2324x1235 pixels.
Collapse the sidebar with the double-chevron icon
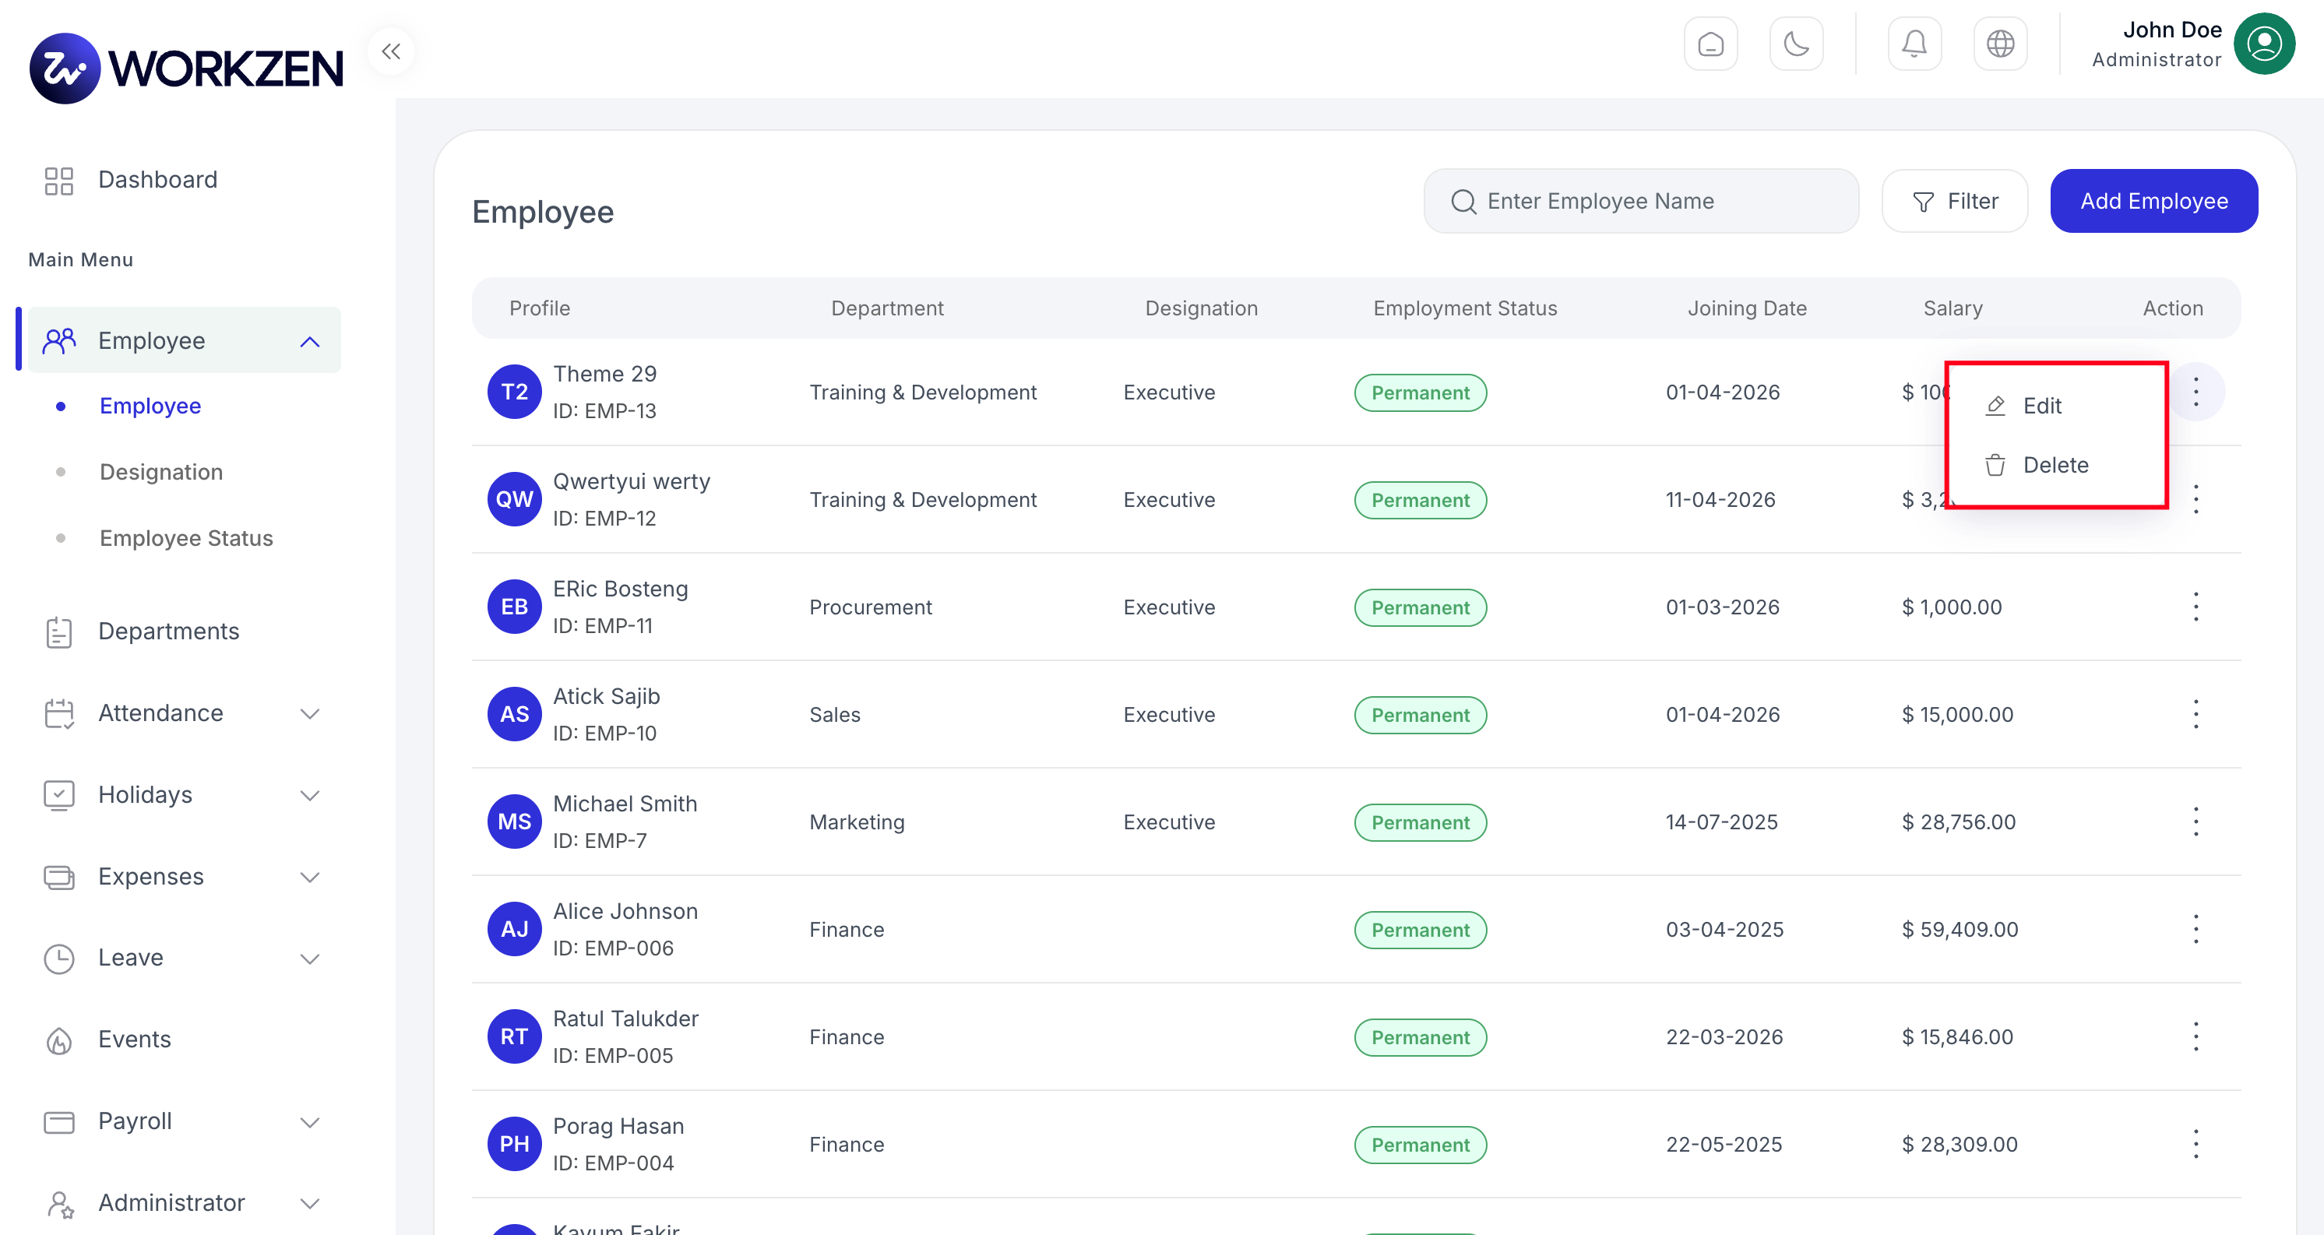(x=391, y=51)
